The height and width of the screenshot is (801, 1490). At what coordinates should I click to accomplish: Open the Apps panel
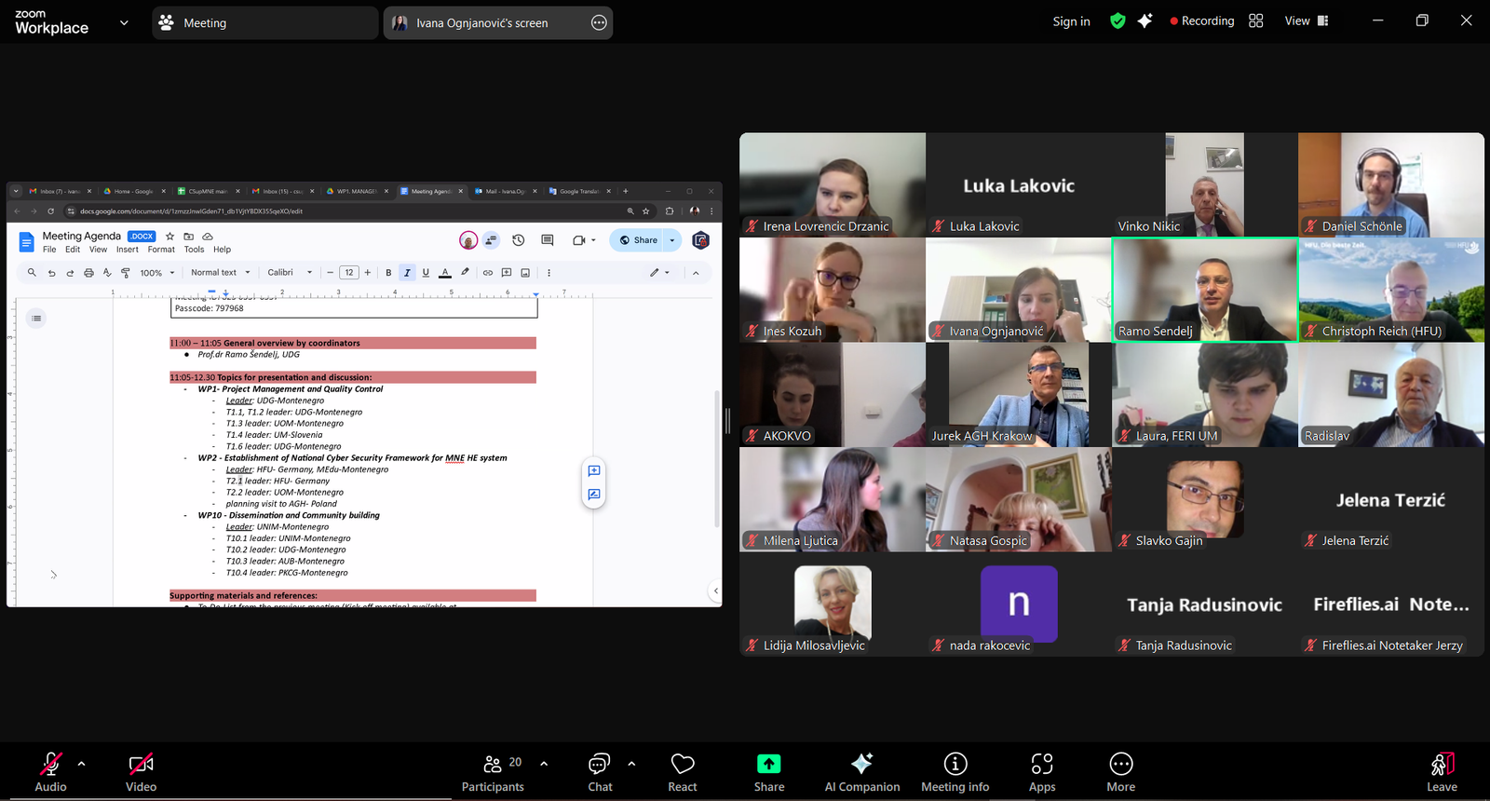1042,772
